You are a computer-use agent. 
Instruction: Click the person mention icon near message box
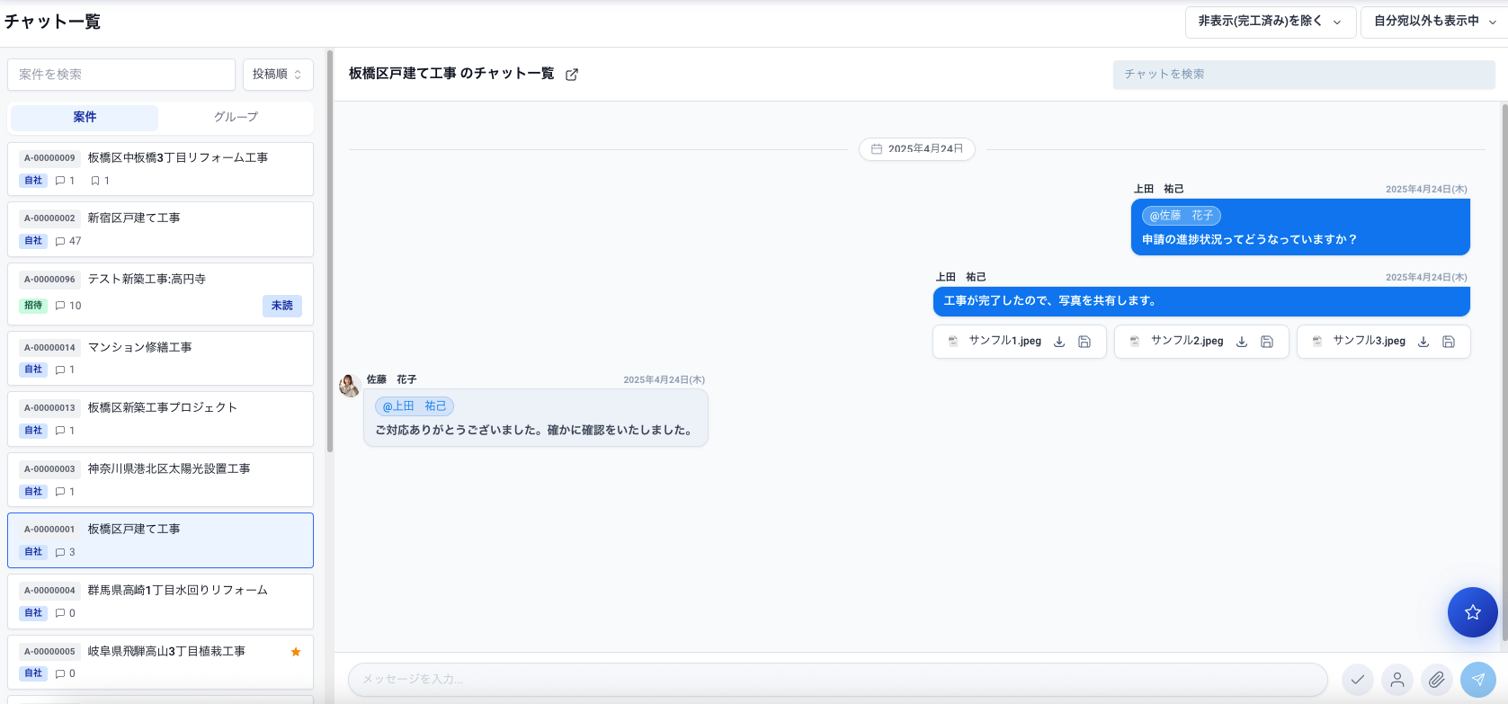1397,680
